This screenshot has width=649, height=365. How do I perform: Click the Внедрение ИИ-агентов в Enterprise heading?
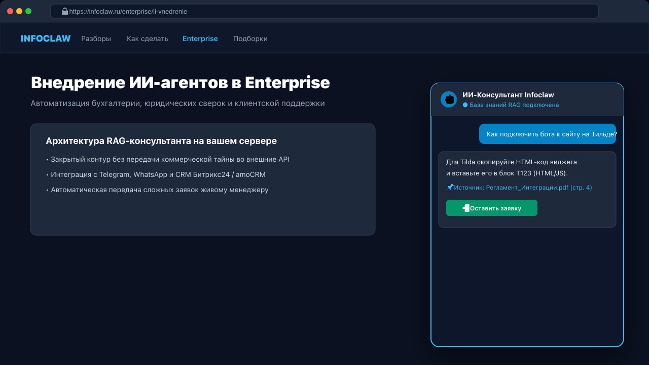pos(180,83)
